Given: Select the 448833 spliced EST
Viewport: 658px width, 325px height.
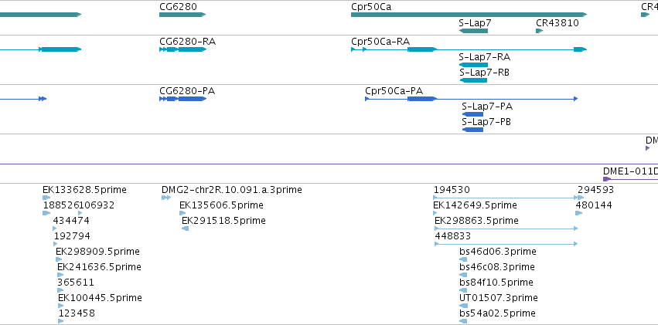Looking at the screenshot, I should coord(506,244).
